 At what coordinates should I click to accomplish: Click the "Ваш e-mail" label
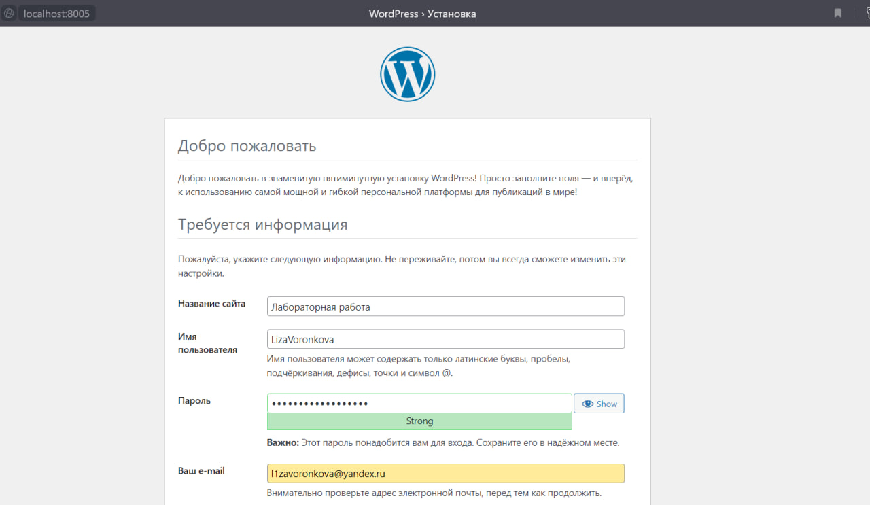pos(201,470)
